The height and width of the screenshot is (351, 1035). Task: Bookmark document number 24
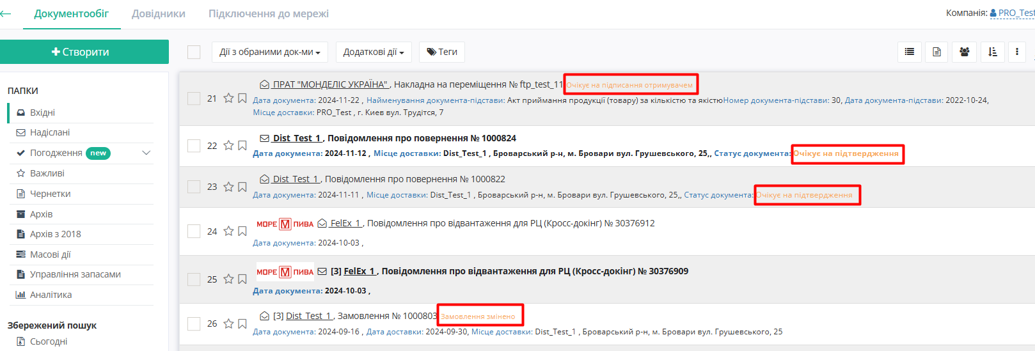[242, 231]
